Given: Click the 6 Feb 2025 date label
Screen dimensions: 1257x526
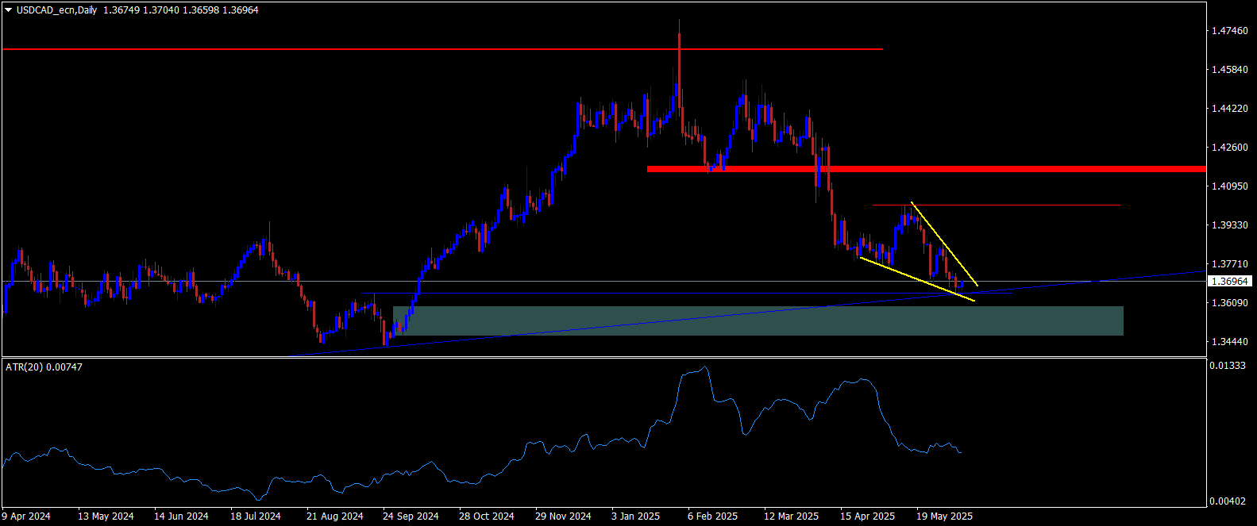Looking at the screenshot, I should (712, 516).
